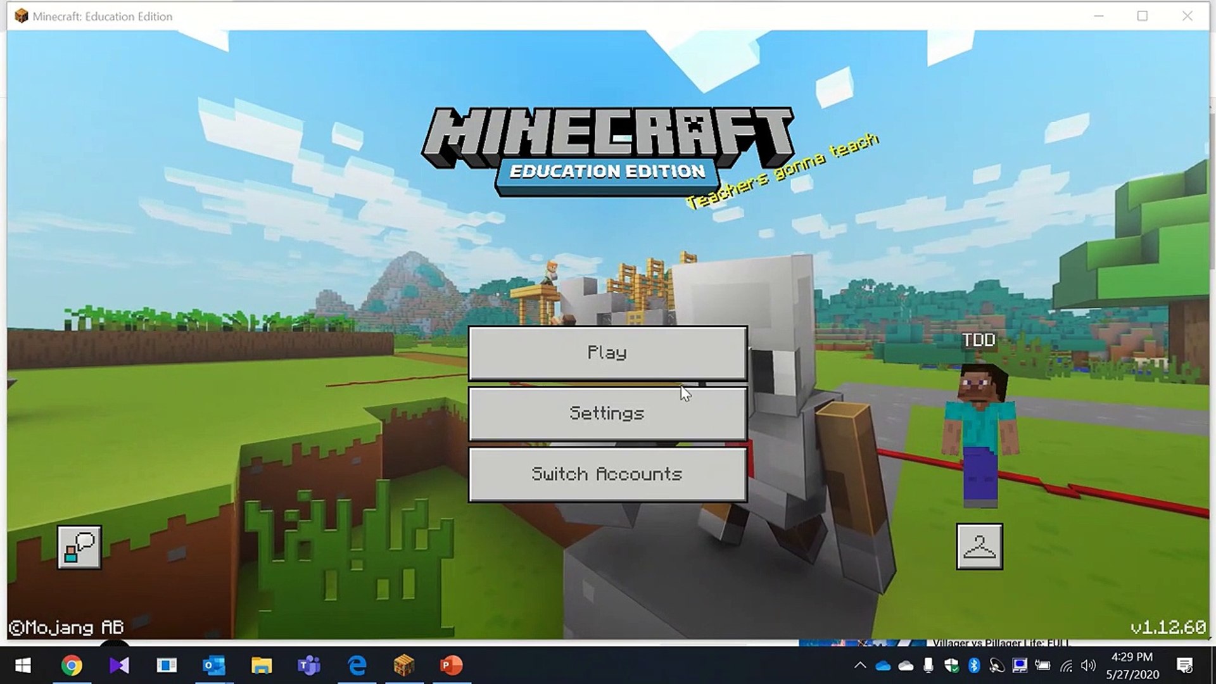Open Windows Start menu
Image resolution: width=1216 pixels, height=684 pixels.
[23, 666]
